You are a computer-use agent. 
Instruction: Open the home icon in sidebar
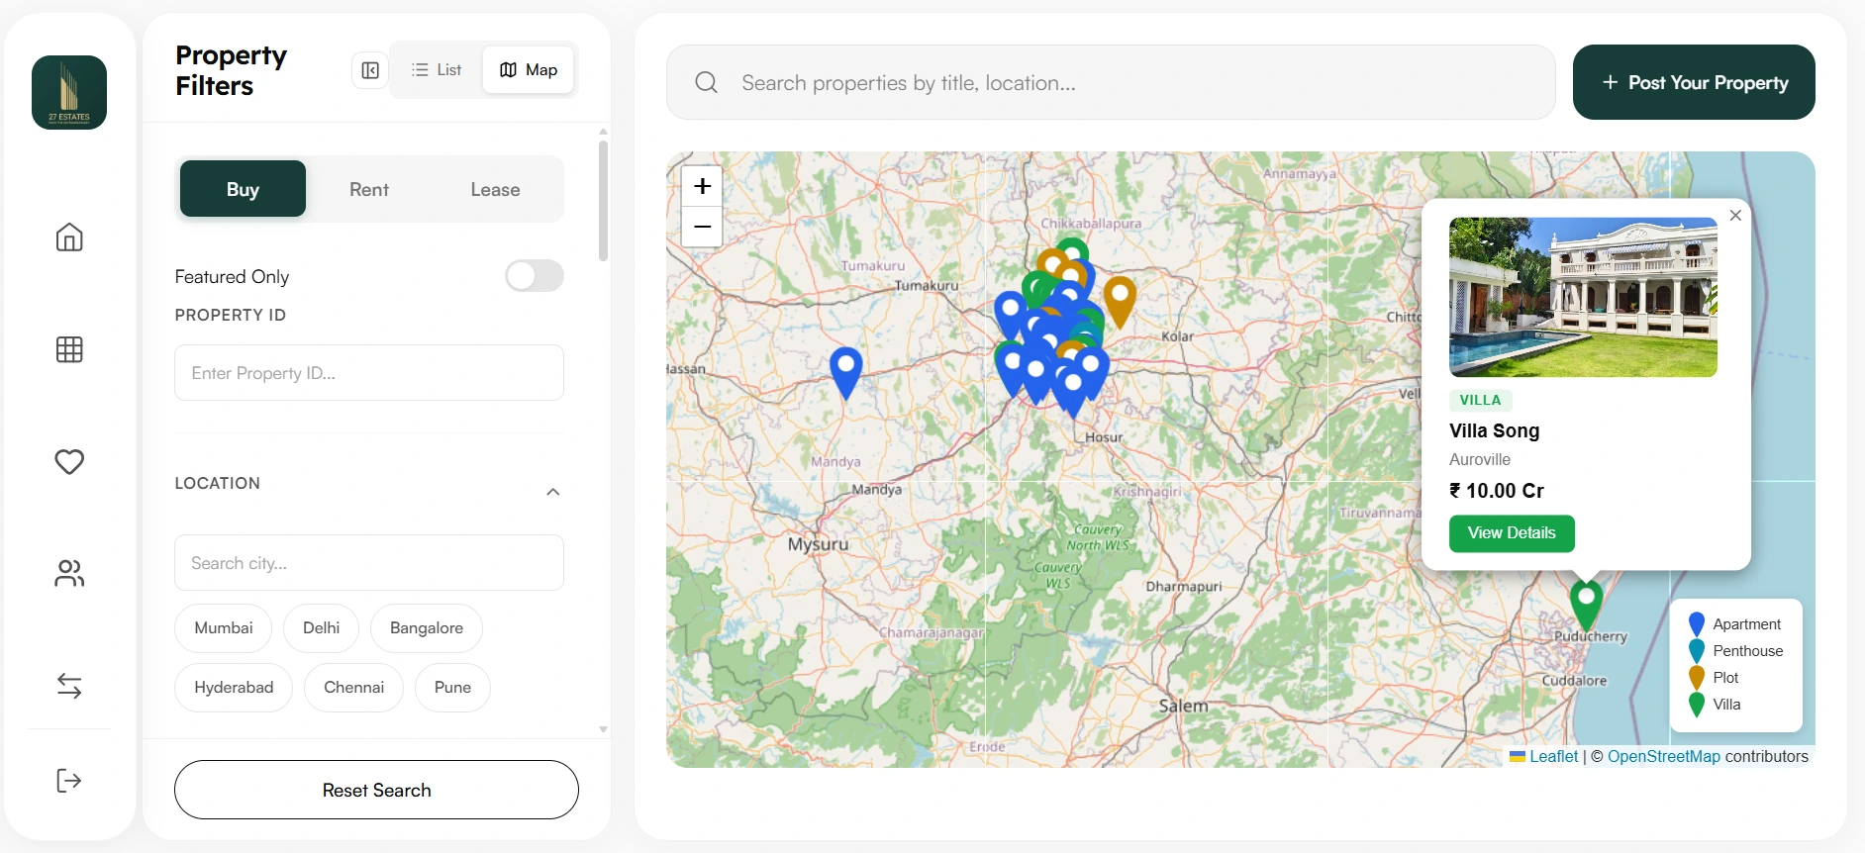coord(69,237)
